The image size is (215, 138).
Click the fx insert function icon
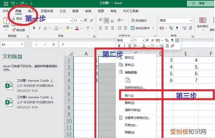click(54, 44)
